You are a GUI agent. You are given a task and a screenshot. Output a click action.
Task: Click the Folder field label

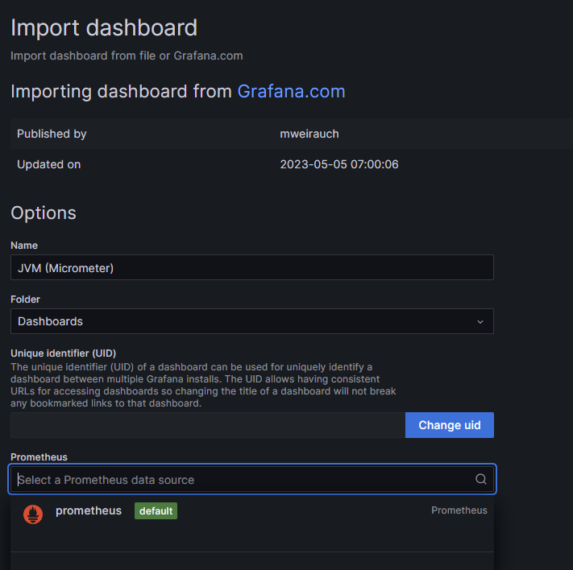25,299
